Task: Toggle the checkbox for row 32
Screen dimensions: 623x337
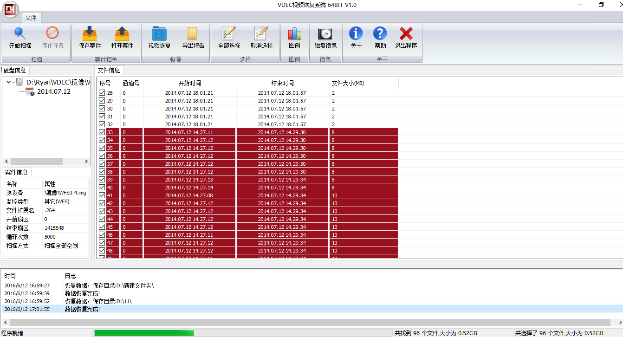Action: click(x=102, y=124)
